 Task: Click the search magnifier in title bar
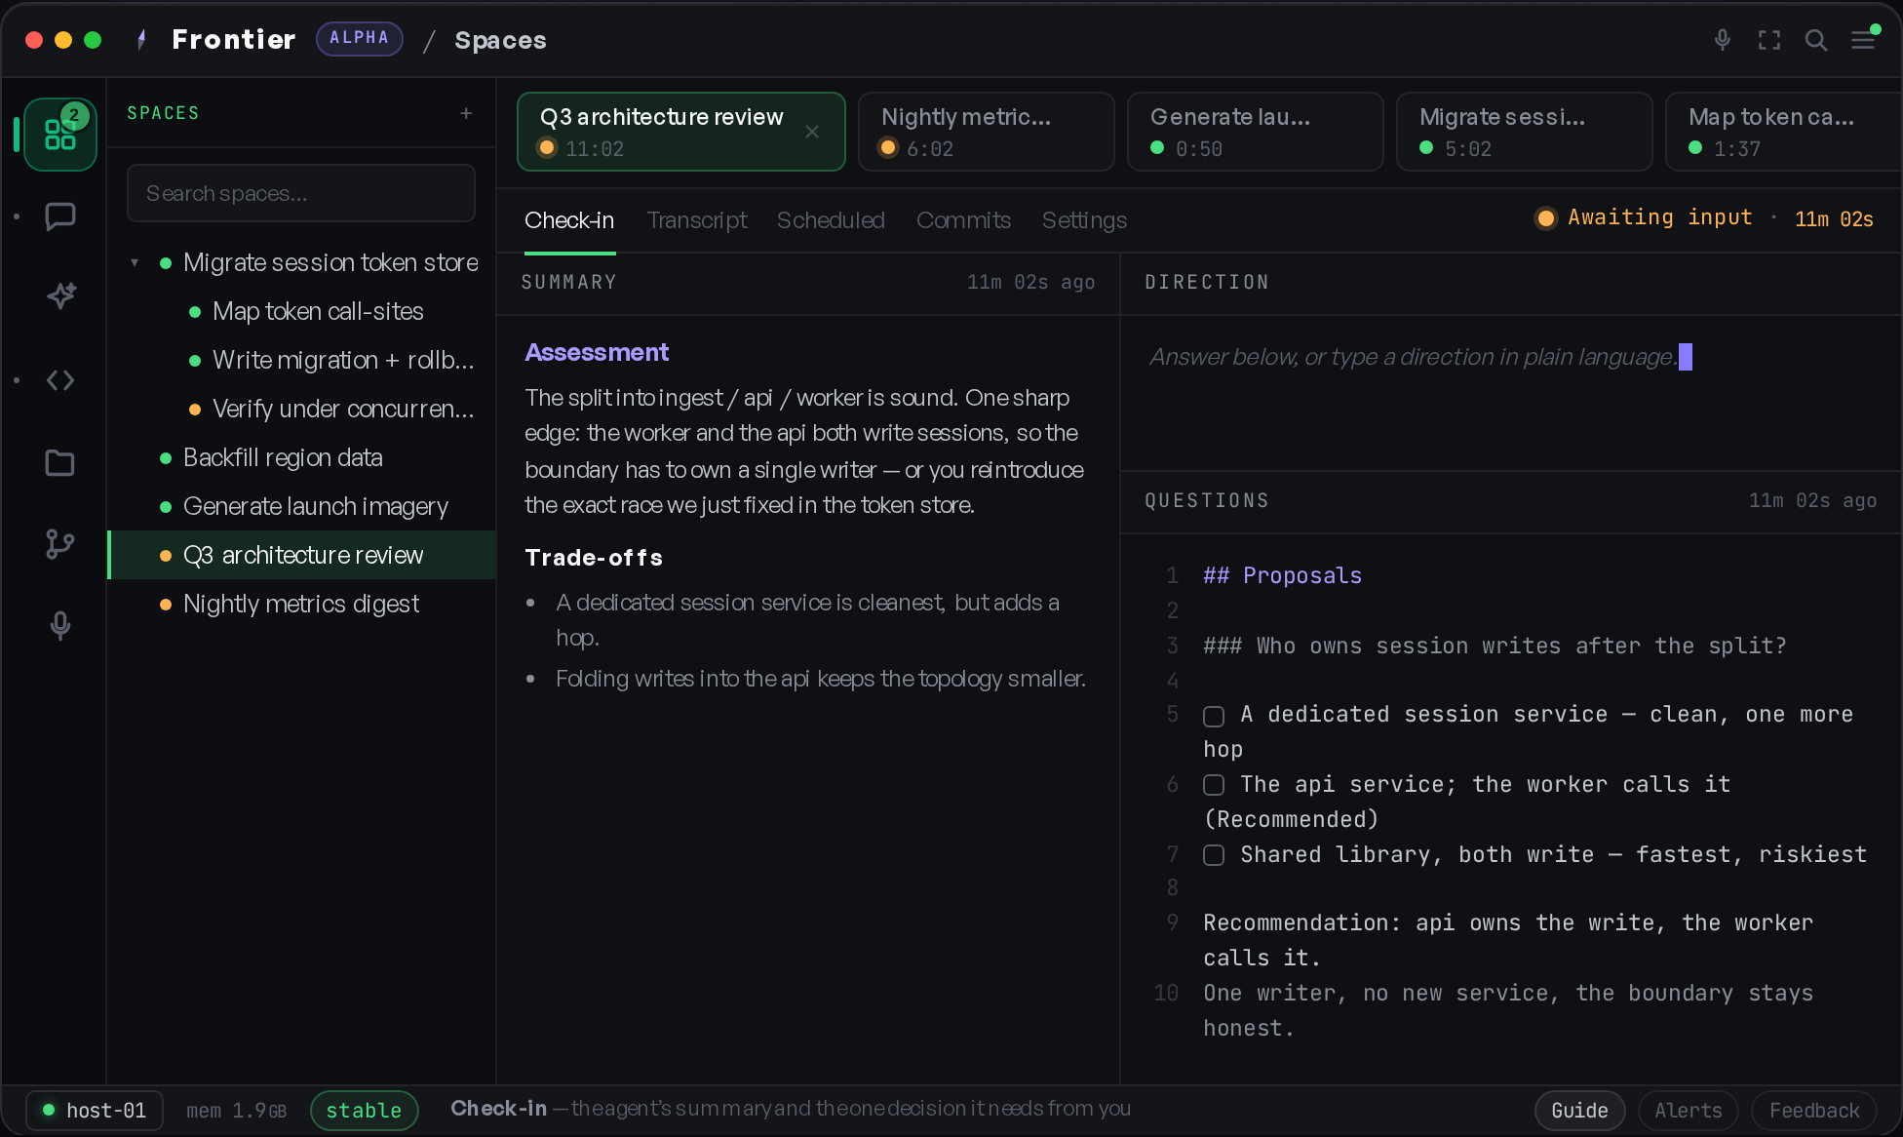pyautogui.click(x=1816, y=40)
